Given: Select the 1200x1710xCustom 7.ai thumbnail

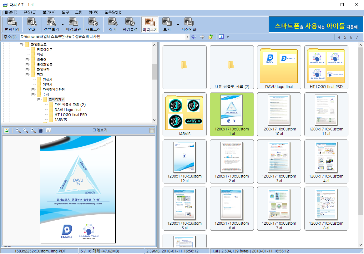Looking at the screenshot, I should (x=279, y=209).
